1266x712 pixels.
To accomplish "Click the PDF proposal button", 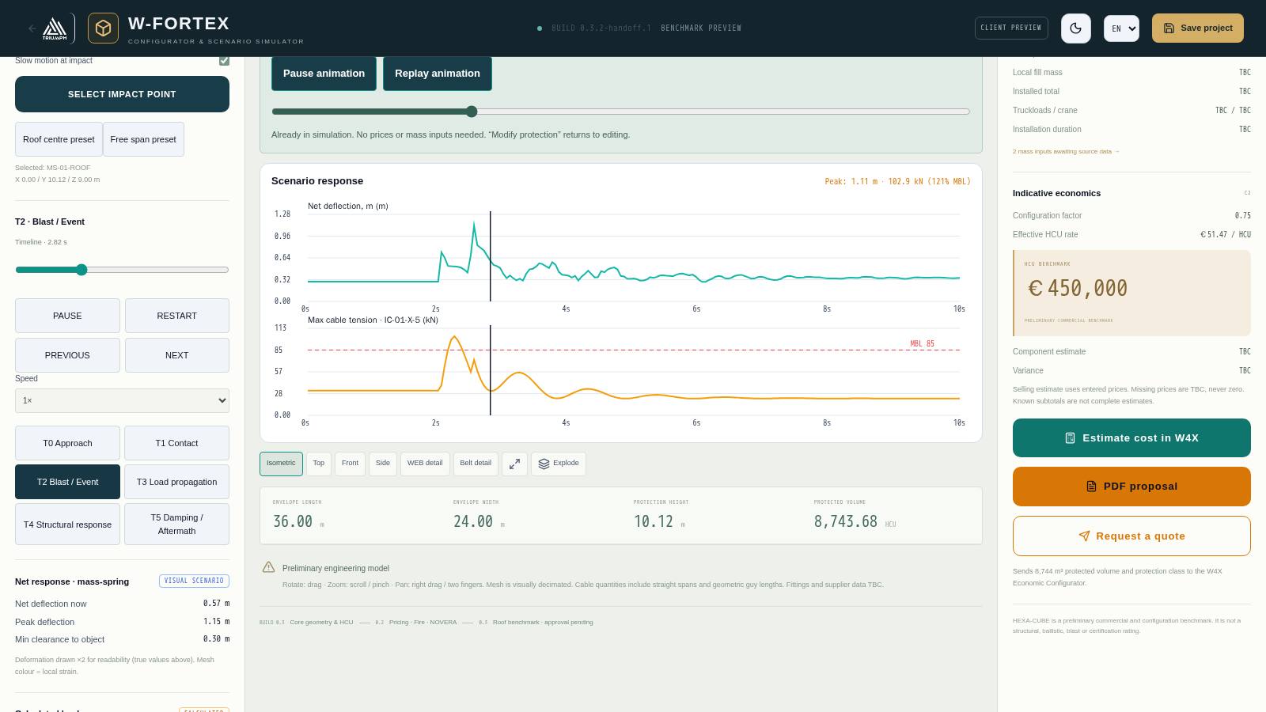I will tap(1131, 487).
